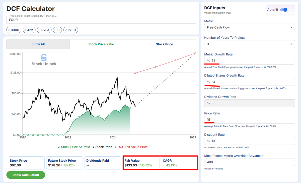Click the Stock Unlock logo icon
Viewport: 301px width, 183px height.
(44, 57)
